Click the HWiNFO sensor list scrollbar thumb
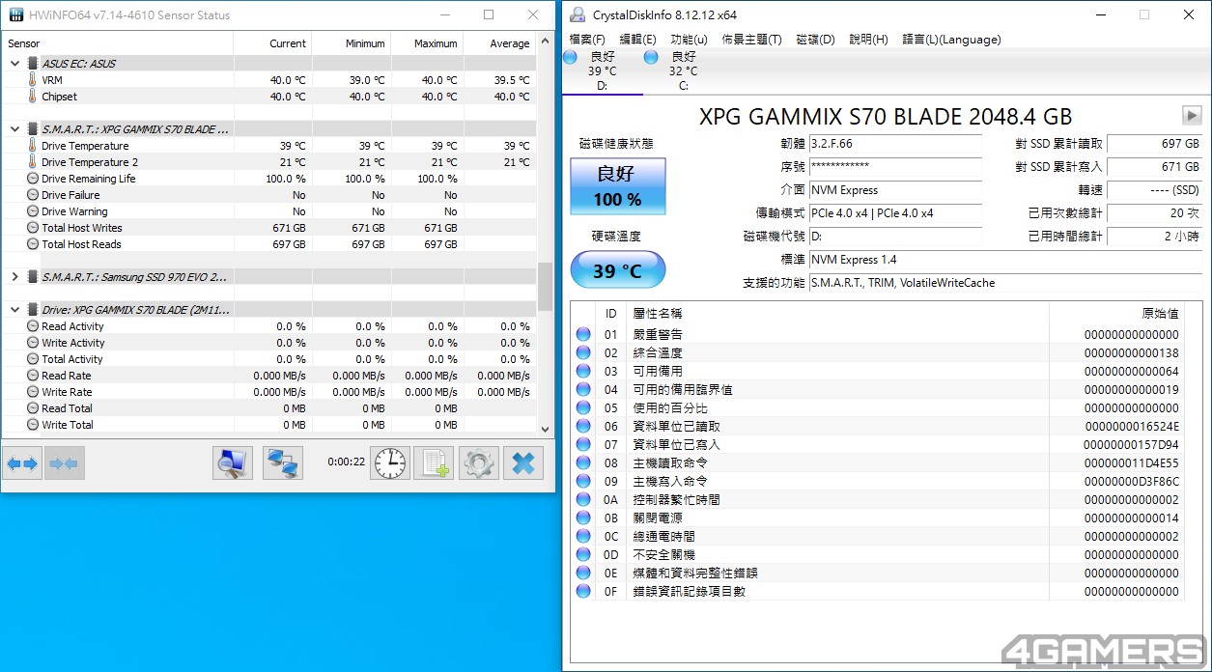The image size is (1212, 672). pyautogui.click(x=545, y=287)
